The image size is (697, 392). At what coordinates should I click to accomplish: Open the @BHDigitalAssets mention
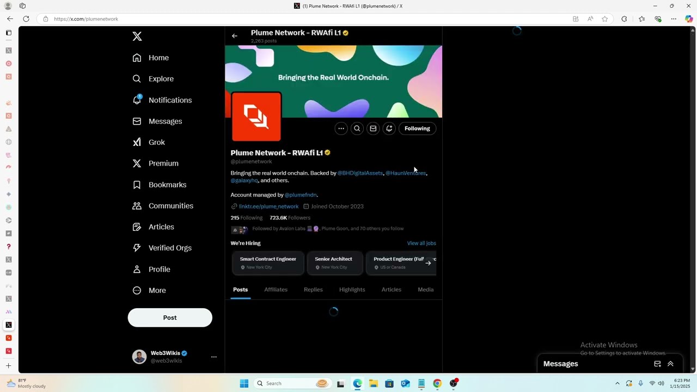tap(360, 173)
